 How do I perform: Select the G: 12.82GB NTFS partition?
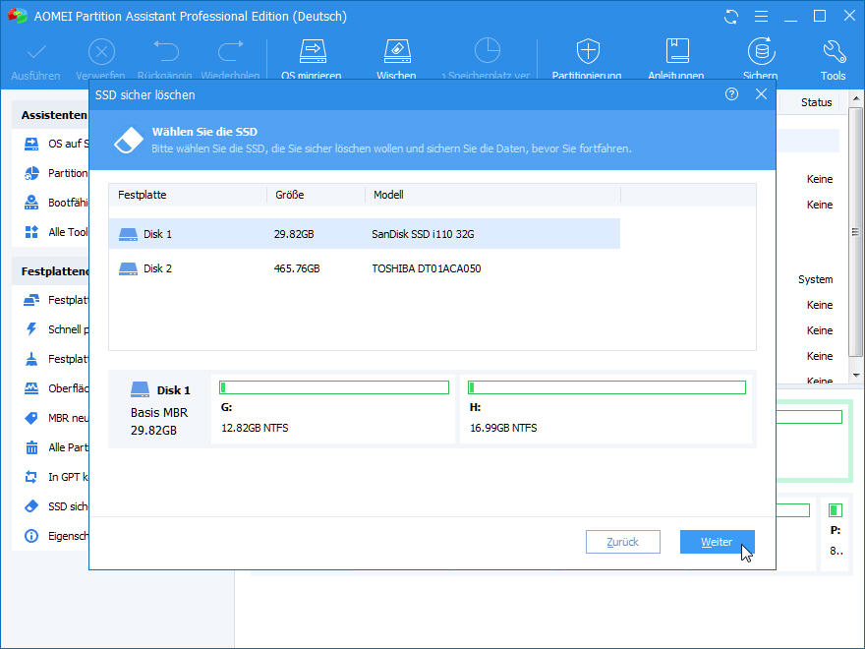333,409
